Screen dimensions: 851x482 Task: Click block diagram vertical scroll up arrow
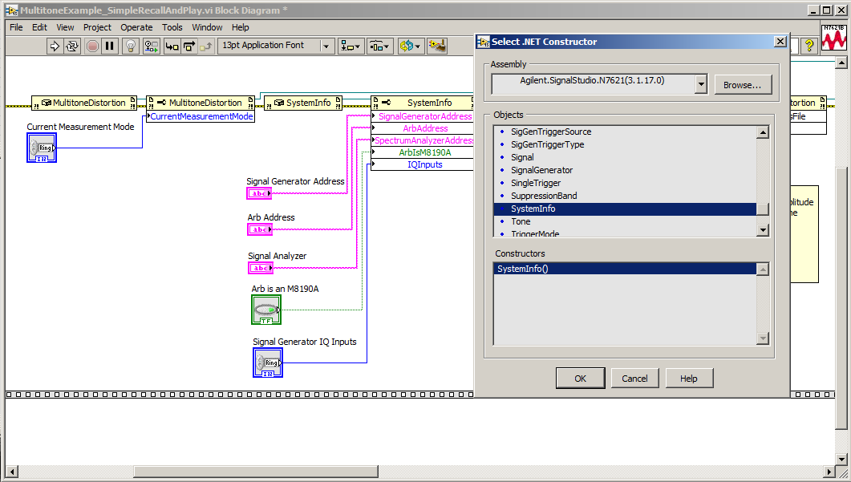(841, 63)
